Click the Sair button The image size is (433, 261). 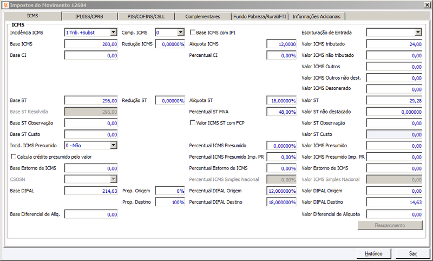click(413, 253)
